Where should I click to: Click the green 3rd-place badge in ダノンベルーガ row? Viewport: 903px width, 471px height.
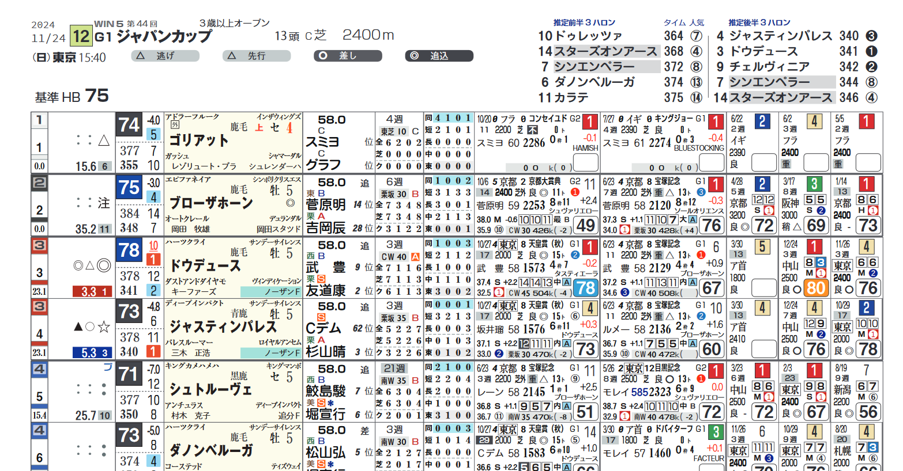click(x=716, y=432)
